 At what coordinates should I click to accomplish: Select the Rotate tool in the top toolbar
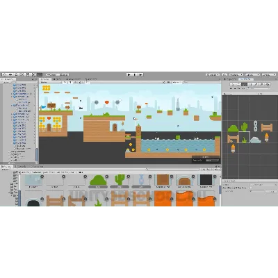pyautogui.click(x=16, y=74)
